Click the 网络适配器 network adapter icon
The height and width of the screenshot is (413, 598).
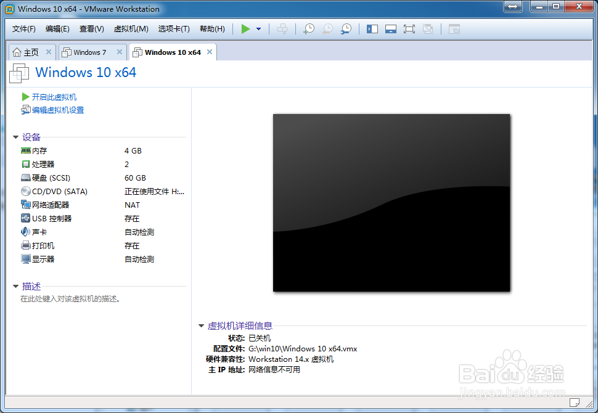coord(25,205)
